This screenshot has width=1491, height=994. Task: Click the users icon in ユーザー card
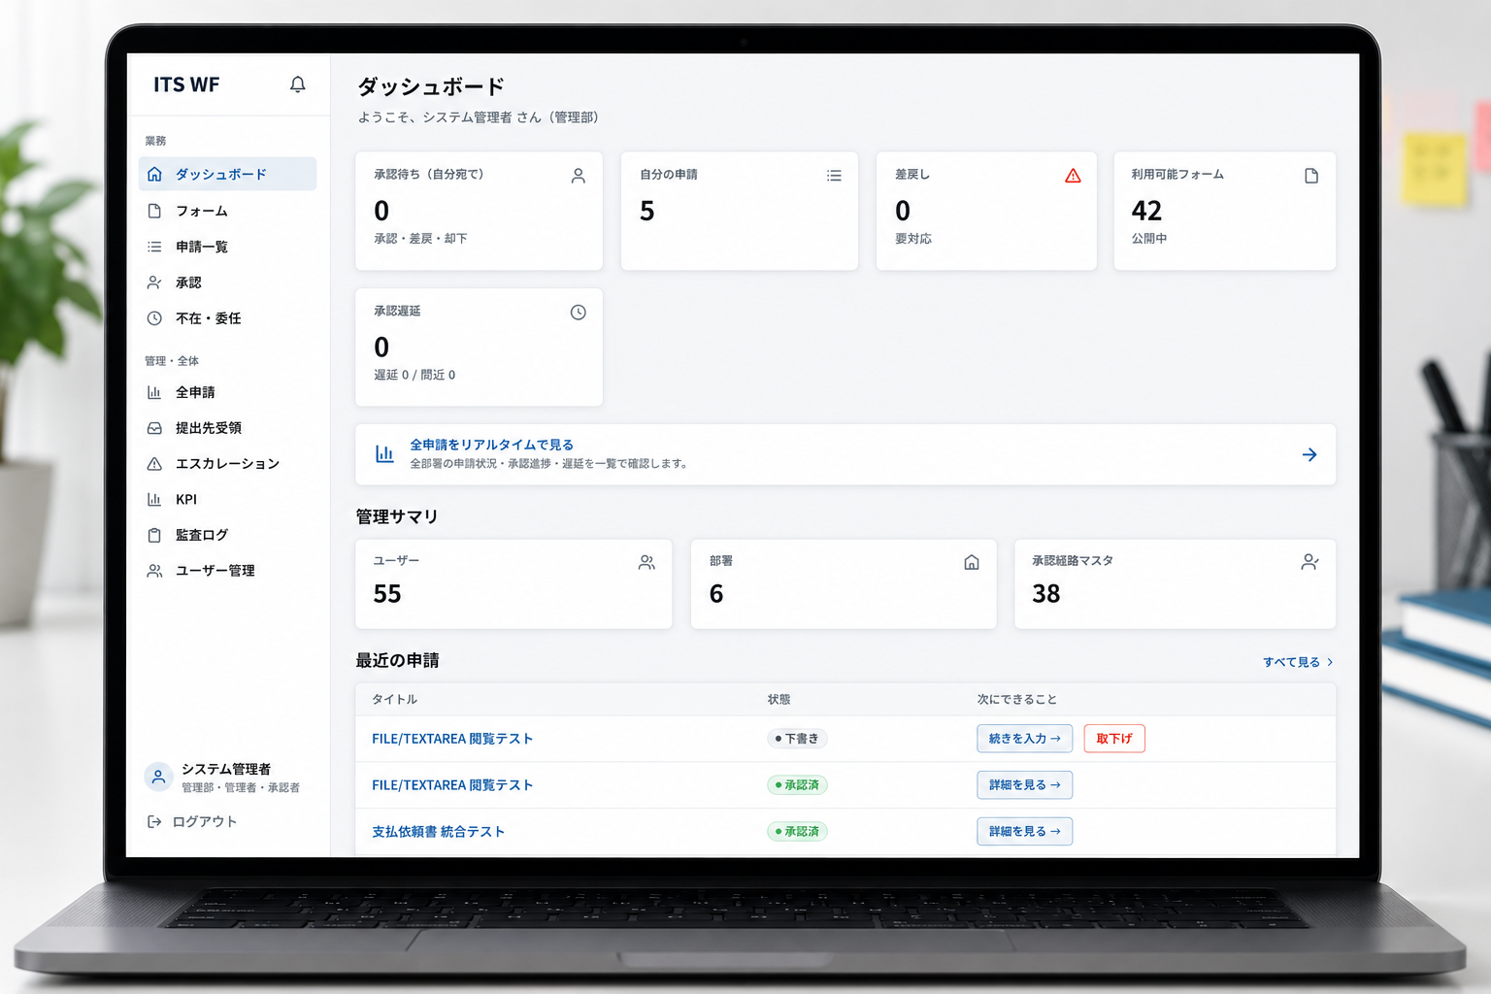[x=646, y=562]
